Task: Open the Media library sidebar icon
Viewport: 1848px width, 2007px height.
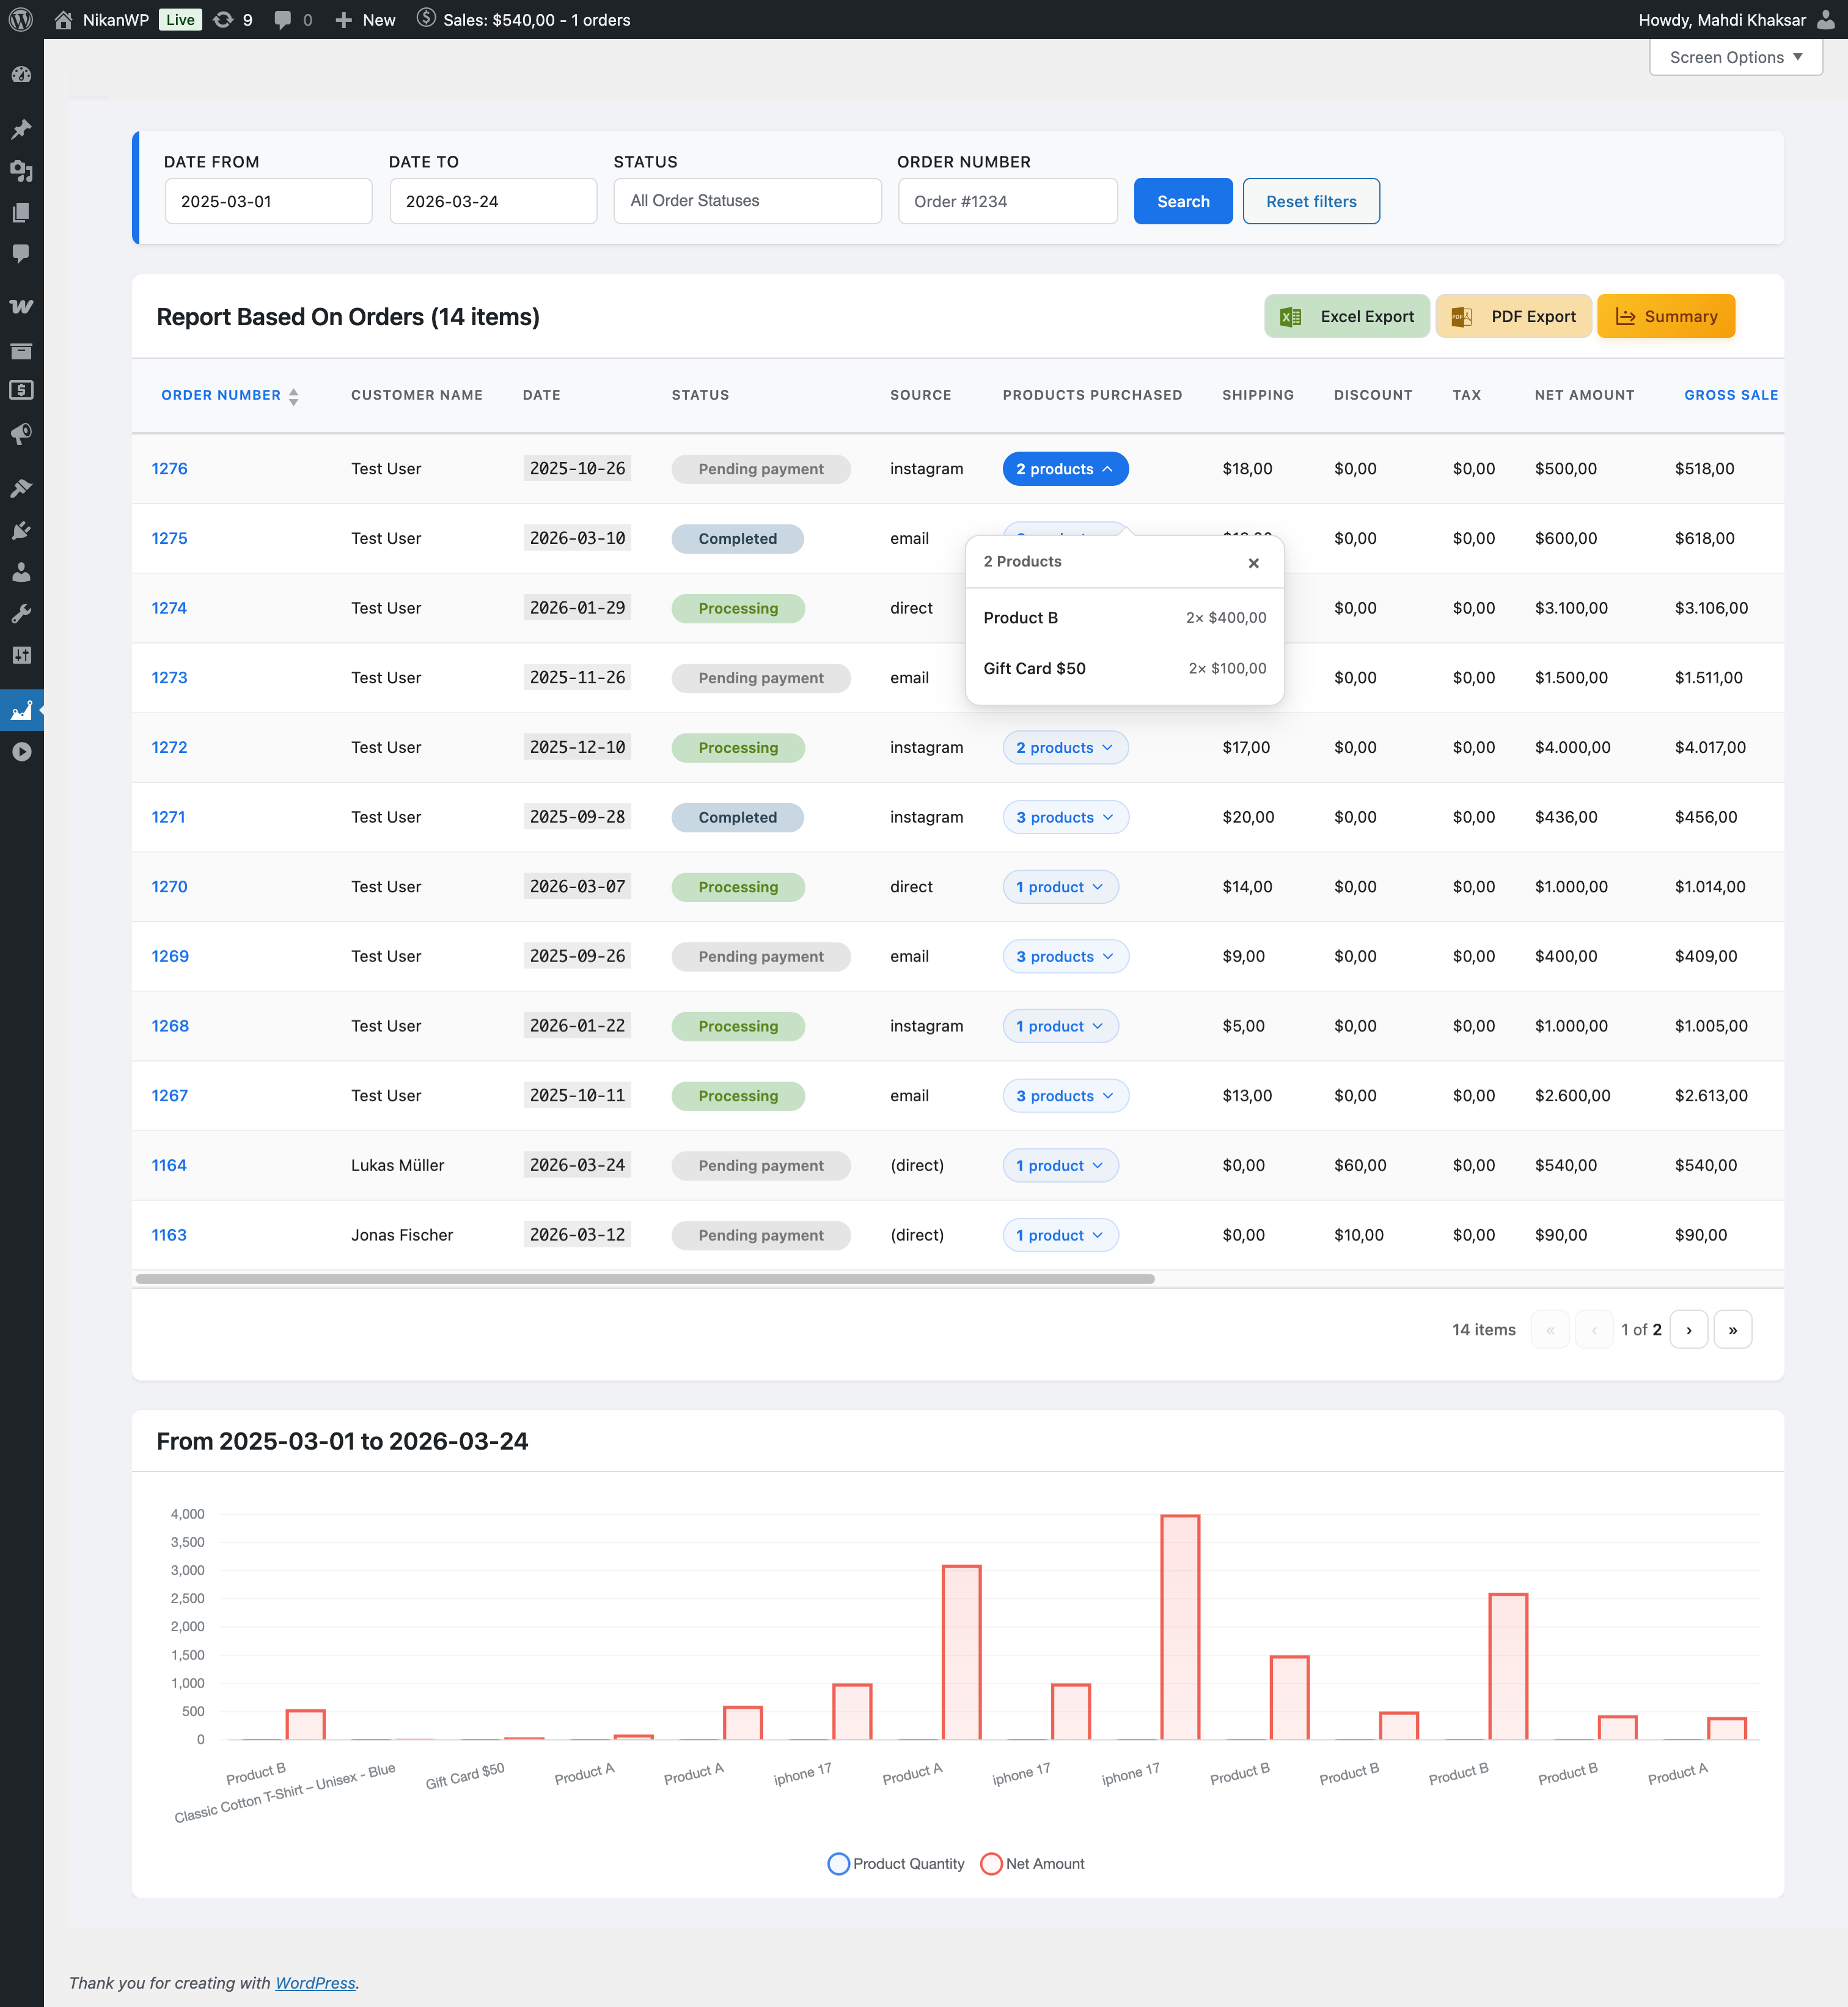Action: coord(21,171)
